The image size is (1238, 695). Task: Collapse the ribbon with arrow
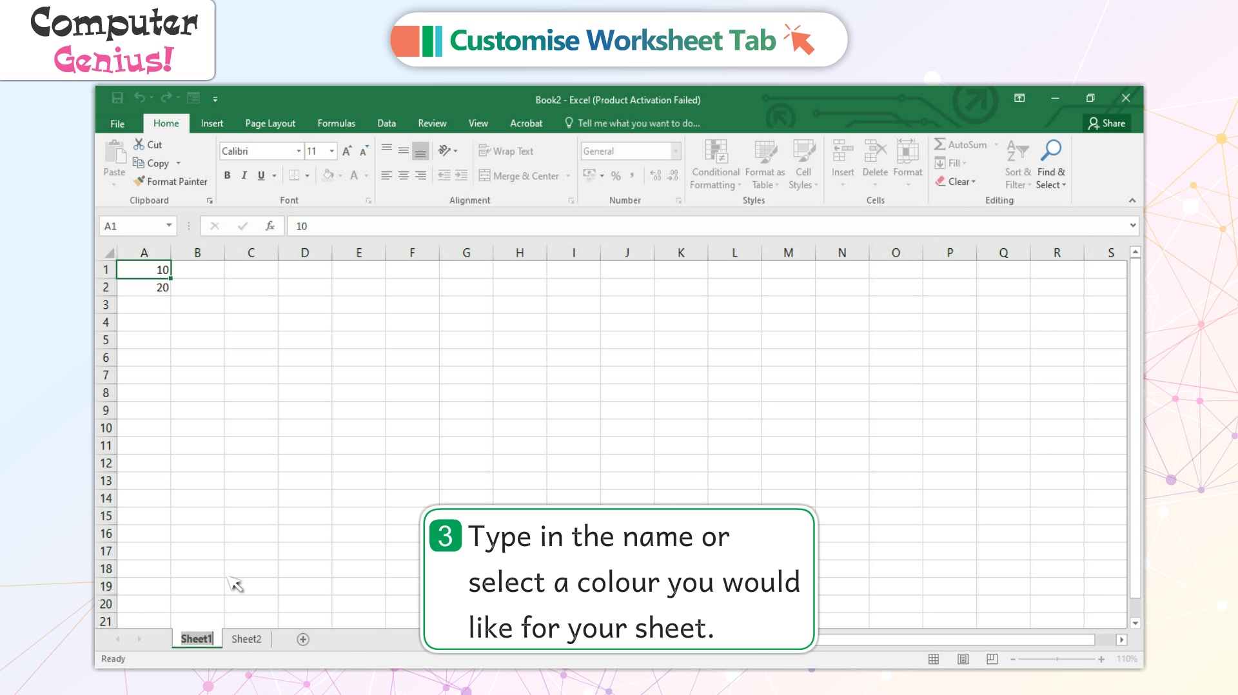[1132, 201]
